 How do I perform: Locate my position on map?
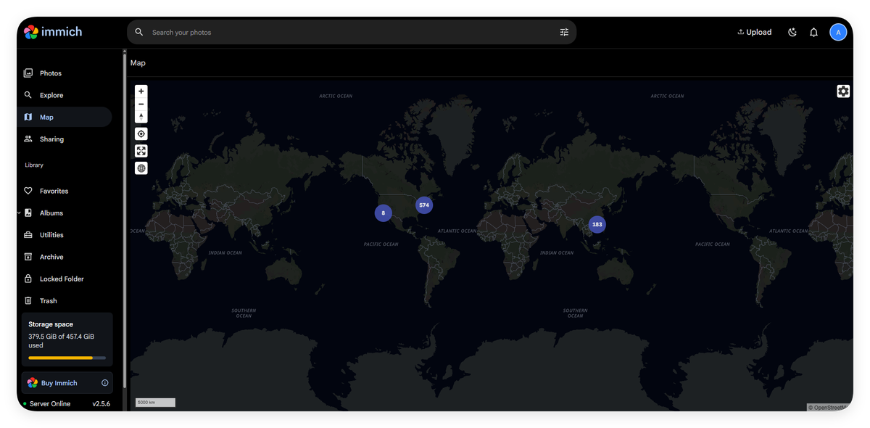click(x=141, y=133)
